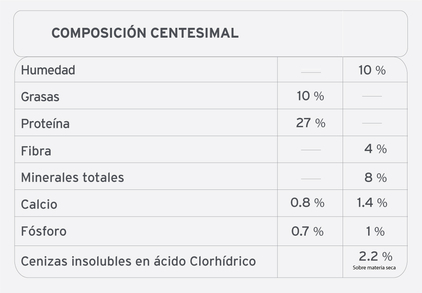The image size is (422, 293).
Task: Select the Humedad row label
Action: pos(48,70)
